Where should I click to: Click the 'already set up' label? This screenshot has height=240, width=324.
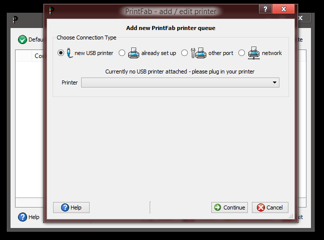click(159, 53)
